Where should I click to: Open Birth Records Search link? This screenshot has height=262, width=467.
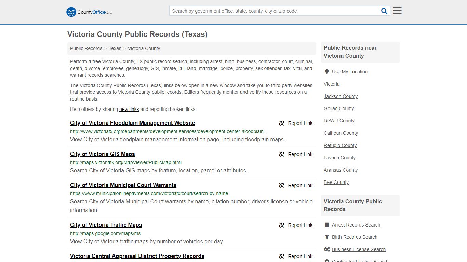pyautogui.click(x=355, y=237)
